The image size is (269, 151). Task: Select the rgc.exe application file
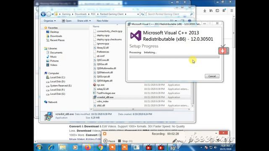(x=100, y=85)
